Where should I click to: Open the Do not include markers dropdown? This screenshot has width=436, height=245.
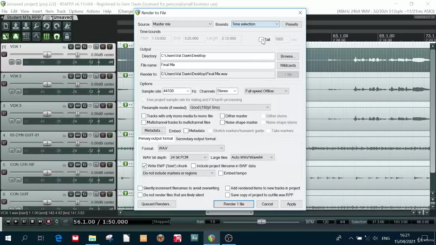(x=178, y=173)
